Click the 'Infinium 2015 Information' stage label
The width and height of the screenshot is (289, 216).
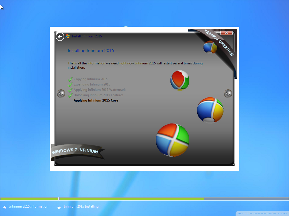pyautogui.click(x=29, y=206)
